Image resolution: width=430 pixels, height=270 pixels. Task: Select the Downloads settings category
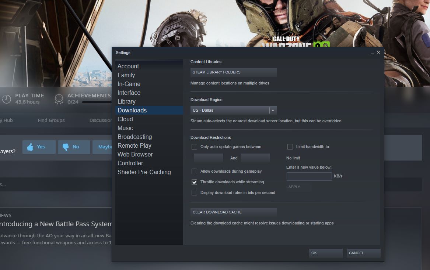(x=149, y=111)
